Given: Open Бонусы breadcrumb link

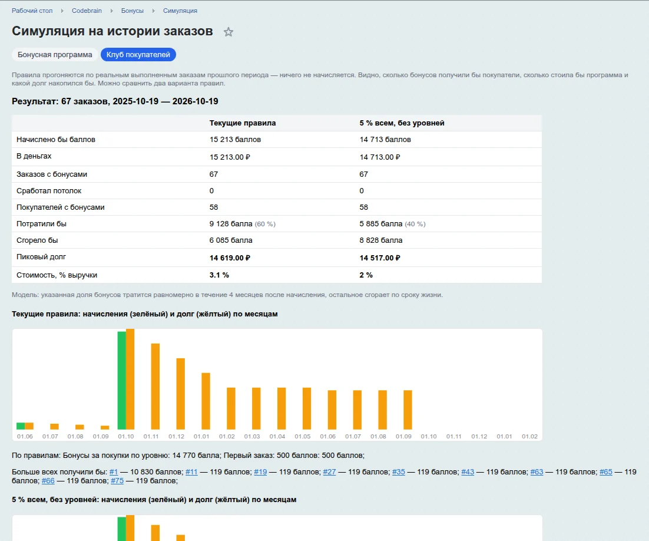Looking at the screenshot, I should click(133, 11).
